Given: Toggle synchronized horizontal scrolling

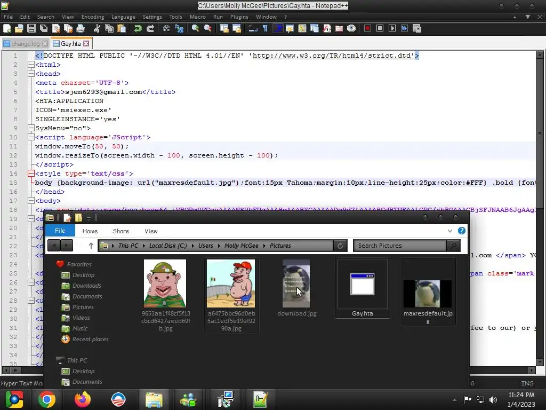Looking at the screenshot, I should point(237,29).
